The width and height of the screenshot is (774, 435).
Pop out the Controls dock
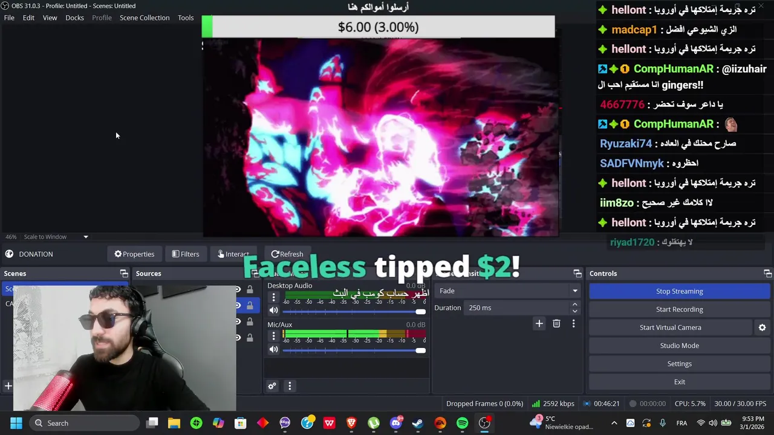click(x=767, y=274)
